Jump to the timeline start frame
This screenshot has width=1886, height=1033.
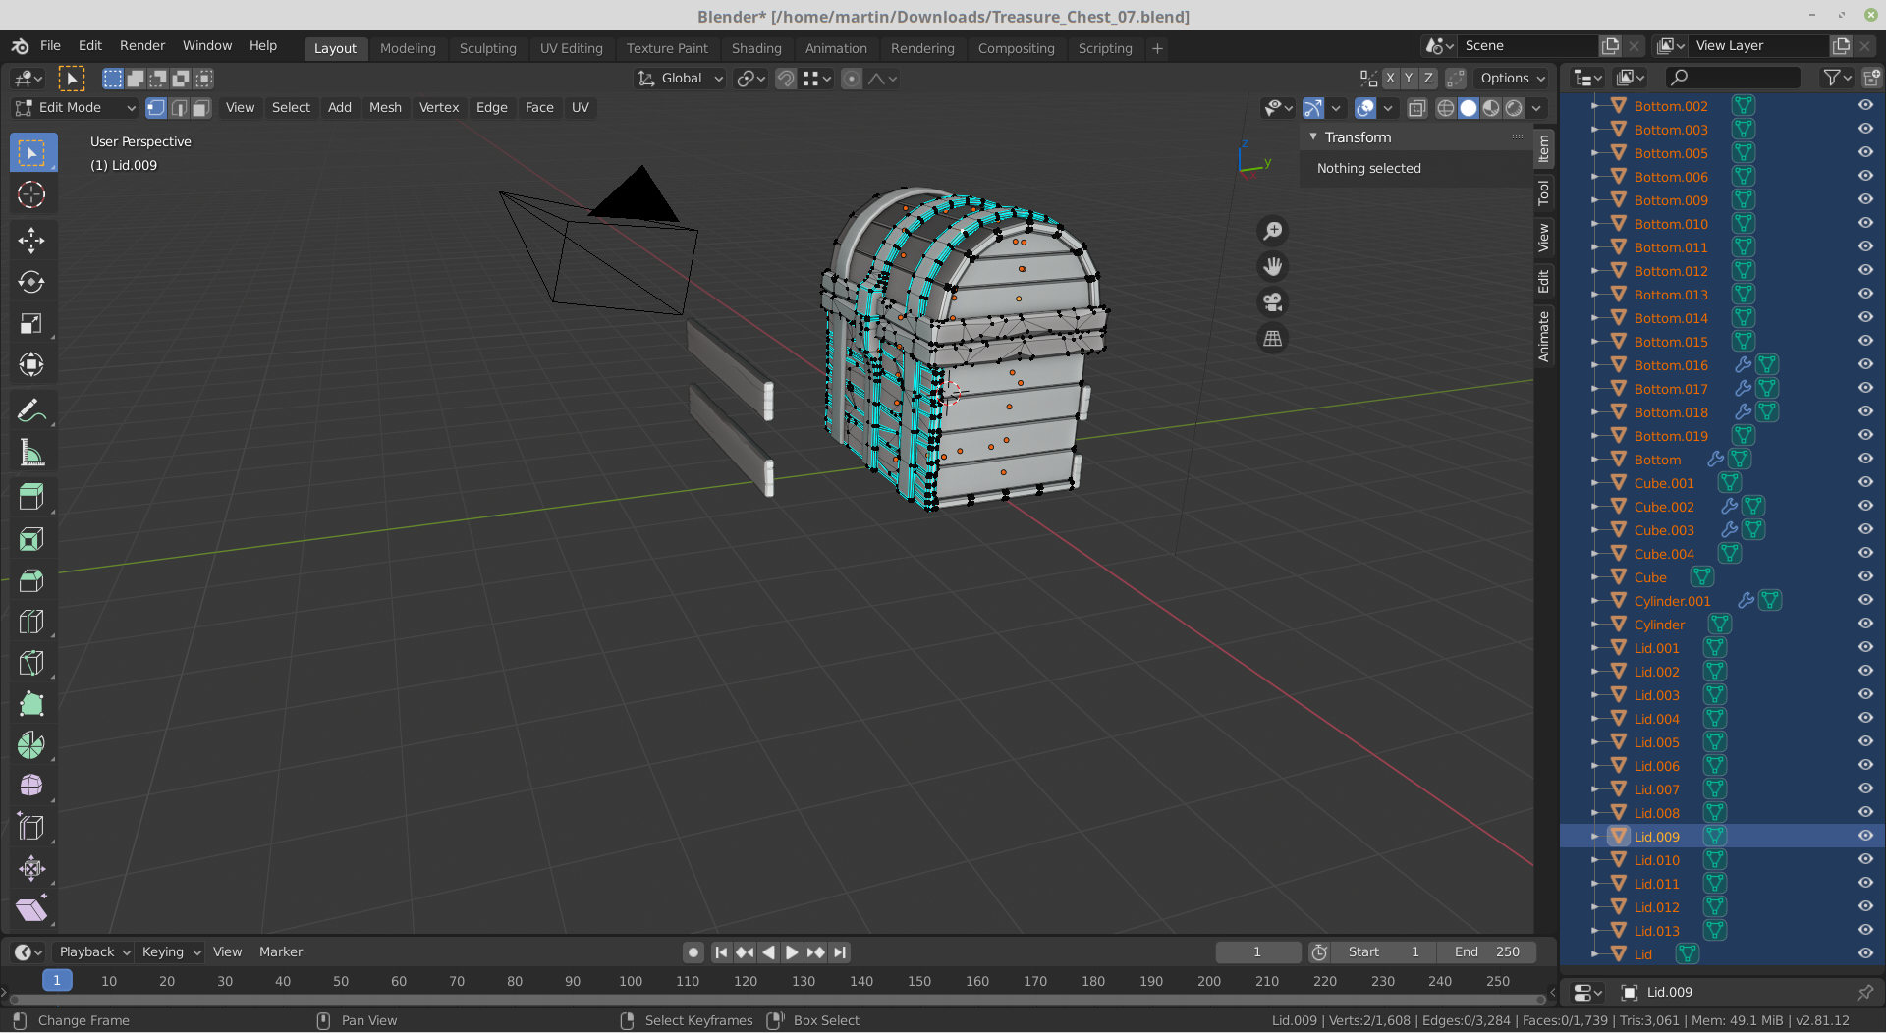[x=721, y=952]
